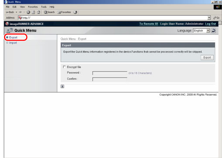Click the browser Stop icon
Image resolution: width=222 pixels, height=158 pixels.
point(28,12)
